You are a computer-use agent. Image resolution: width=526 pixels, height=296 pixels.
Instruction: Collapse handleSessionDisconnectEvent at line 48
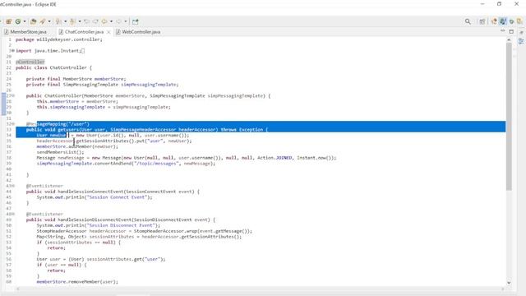(13, 214)
